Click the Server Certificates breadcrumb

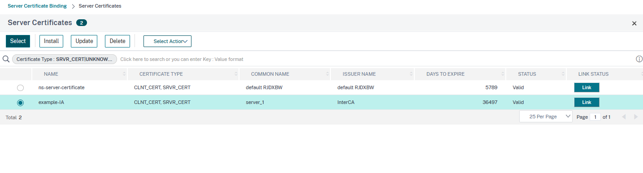100,6
